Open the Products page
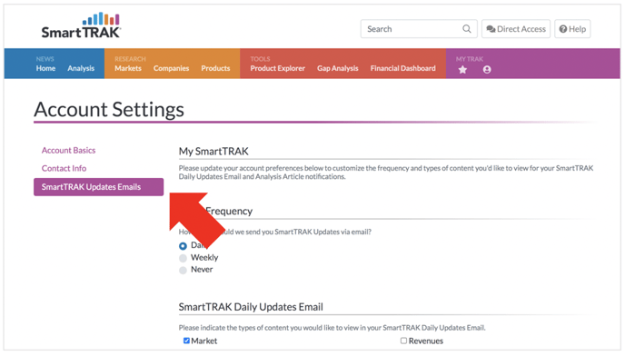This screenshot has height=356, width=625. point(215,68)
